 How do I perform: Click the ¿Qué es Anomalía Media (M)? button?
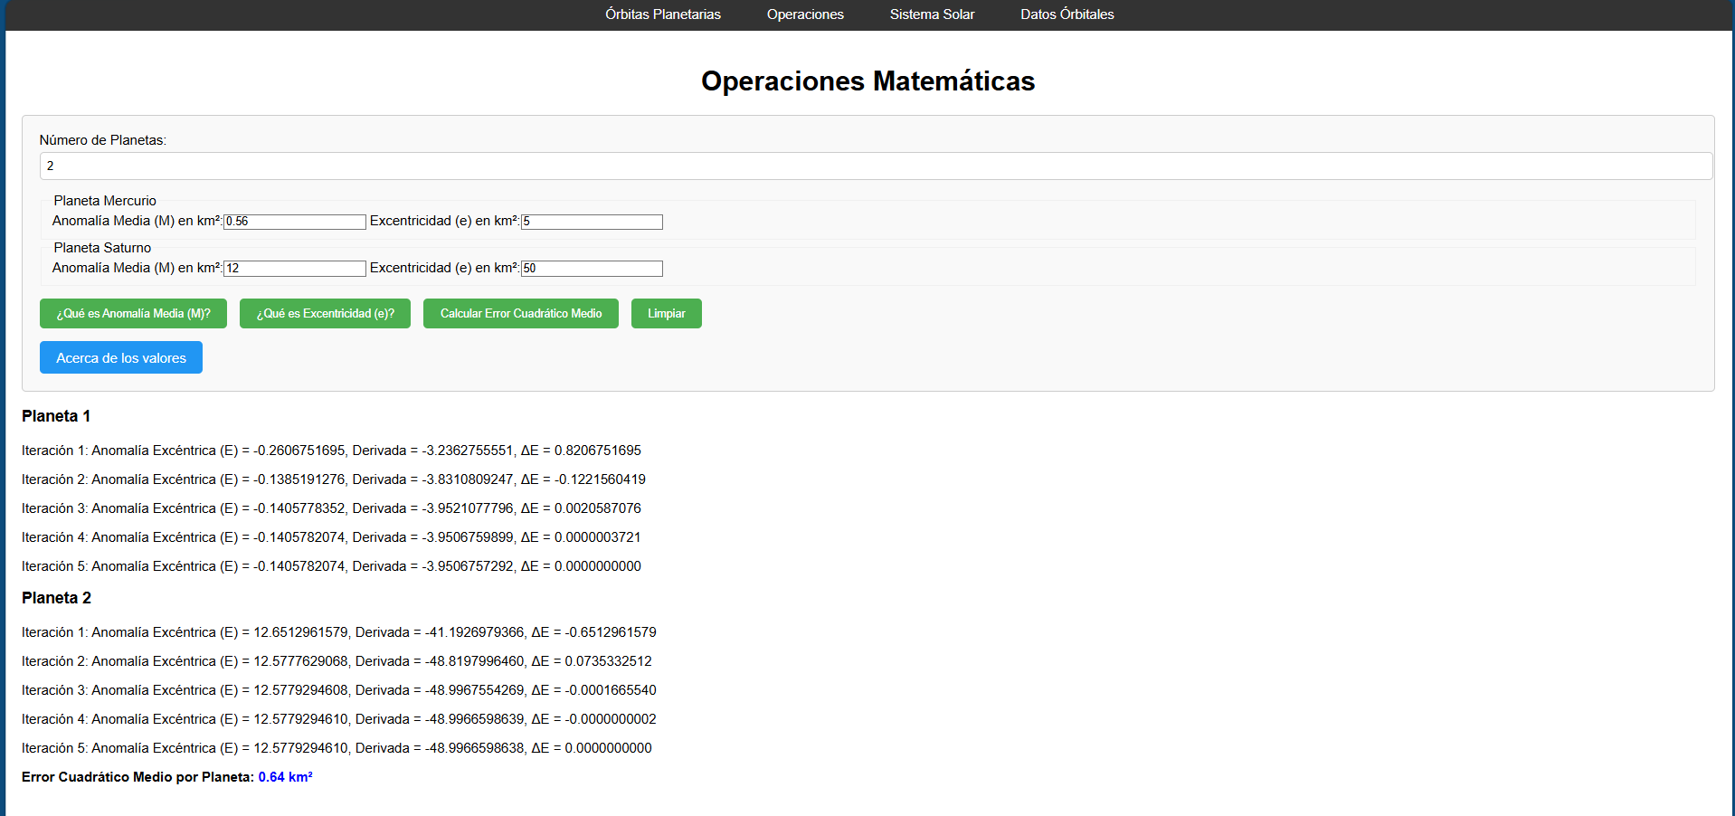[133, 313]
